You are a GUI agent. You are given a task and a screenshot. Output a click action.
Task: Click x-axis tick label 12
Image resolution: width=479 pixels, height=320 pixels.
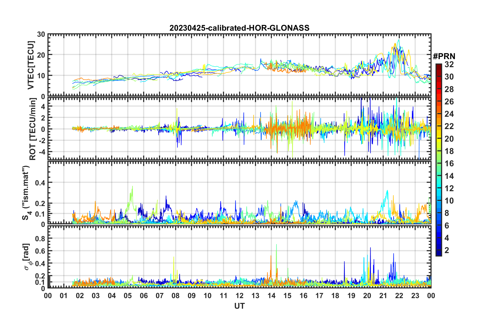click(239, 296)
